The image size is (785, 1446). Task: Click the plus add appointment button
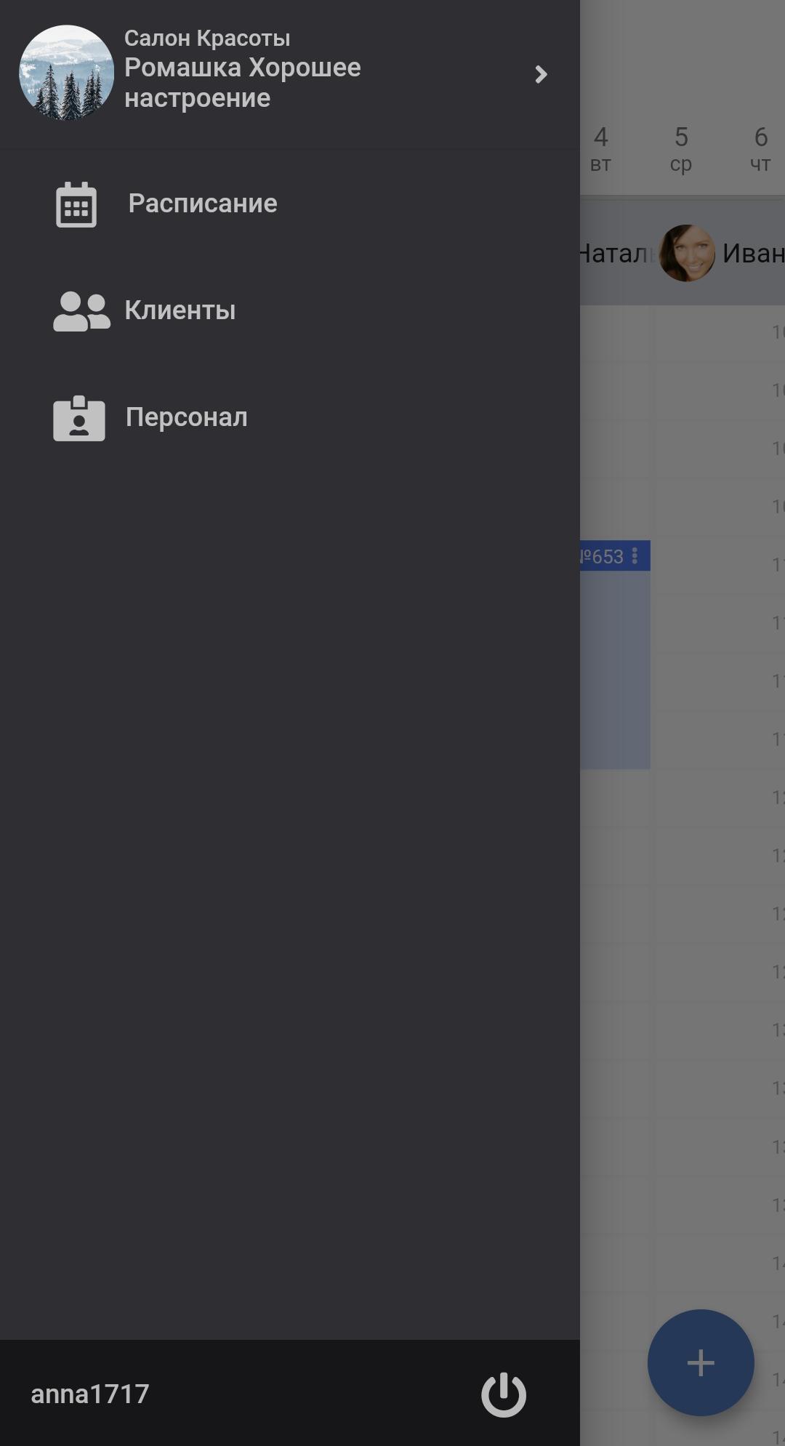(701, 1362)
